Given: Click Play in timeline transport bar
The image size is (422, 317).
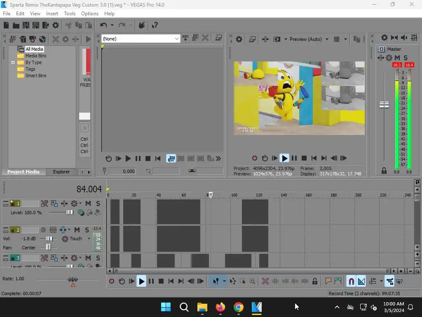Looking at the screenshot, I should 141,282.
